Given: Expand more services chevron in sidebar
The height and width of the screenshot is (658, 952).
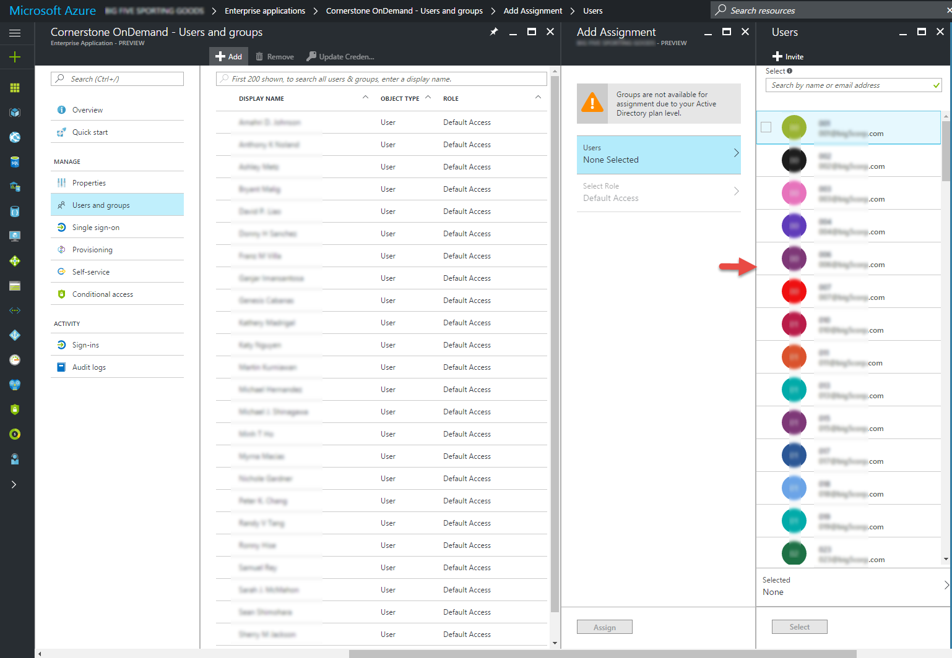Looking at the screenshot, I should click(x=14, y=484).
